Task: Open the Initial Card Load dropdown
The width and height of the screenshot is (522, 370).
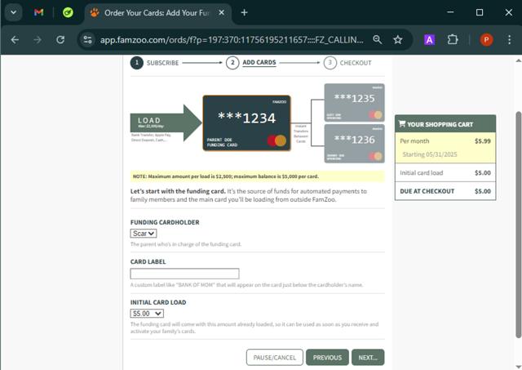Action: (147, 314)
